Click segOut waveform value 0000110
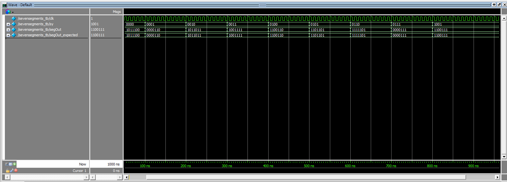507x182 pixels. (x=153, y=30)
